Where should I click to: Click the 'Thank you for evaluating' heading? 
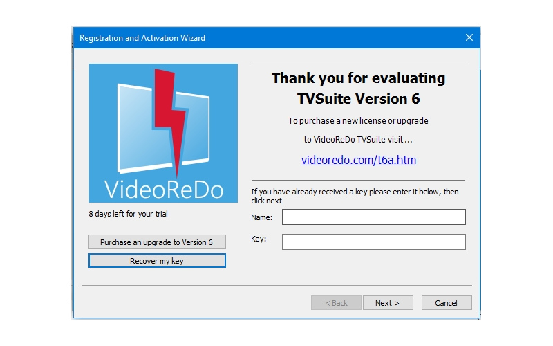point(358,78)
